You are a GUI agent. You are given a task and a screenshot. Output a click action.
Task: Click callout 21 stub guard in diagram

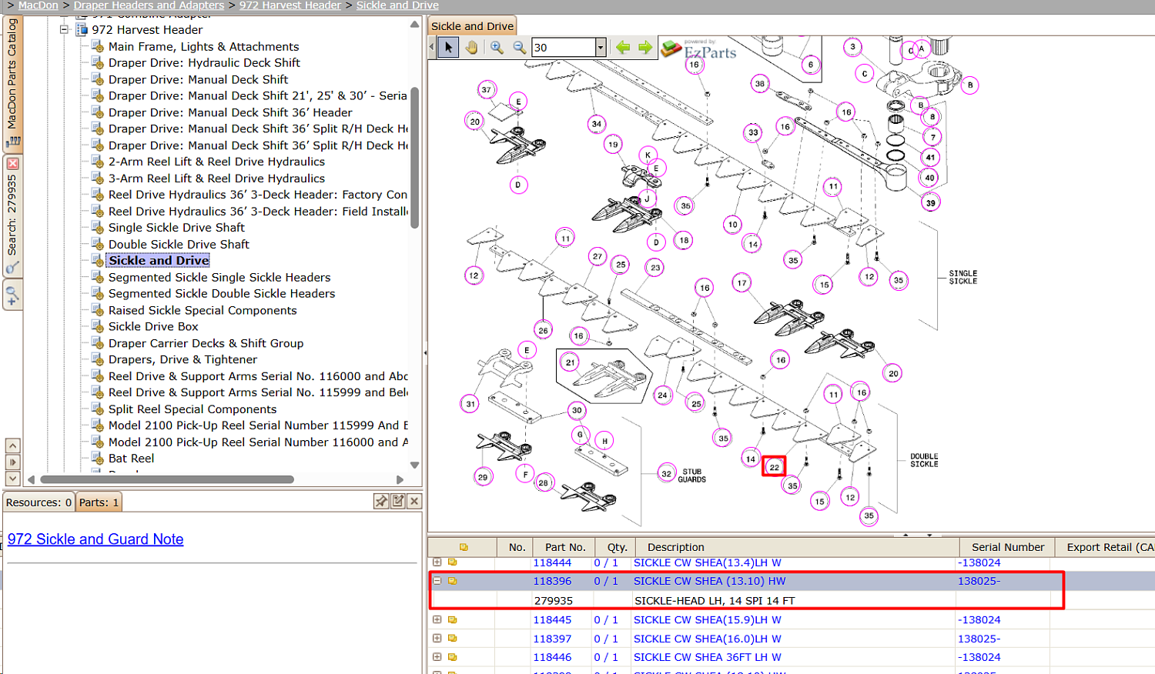click(570, 362)
